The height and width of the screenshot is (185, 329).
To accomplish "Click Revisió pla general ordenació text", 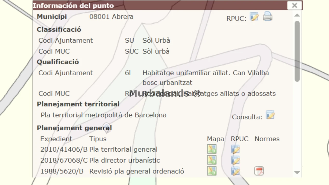I will 136,171.
